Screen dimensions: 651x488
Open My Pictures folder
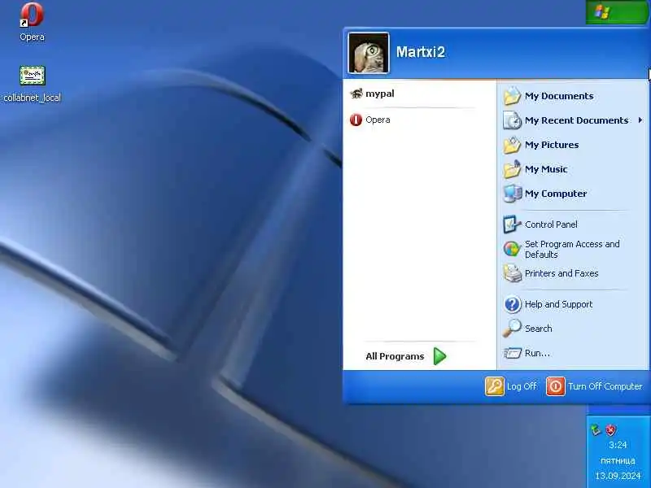pyautogui.click(x=573, y=145)
